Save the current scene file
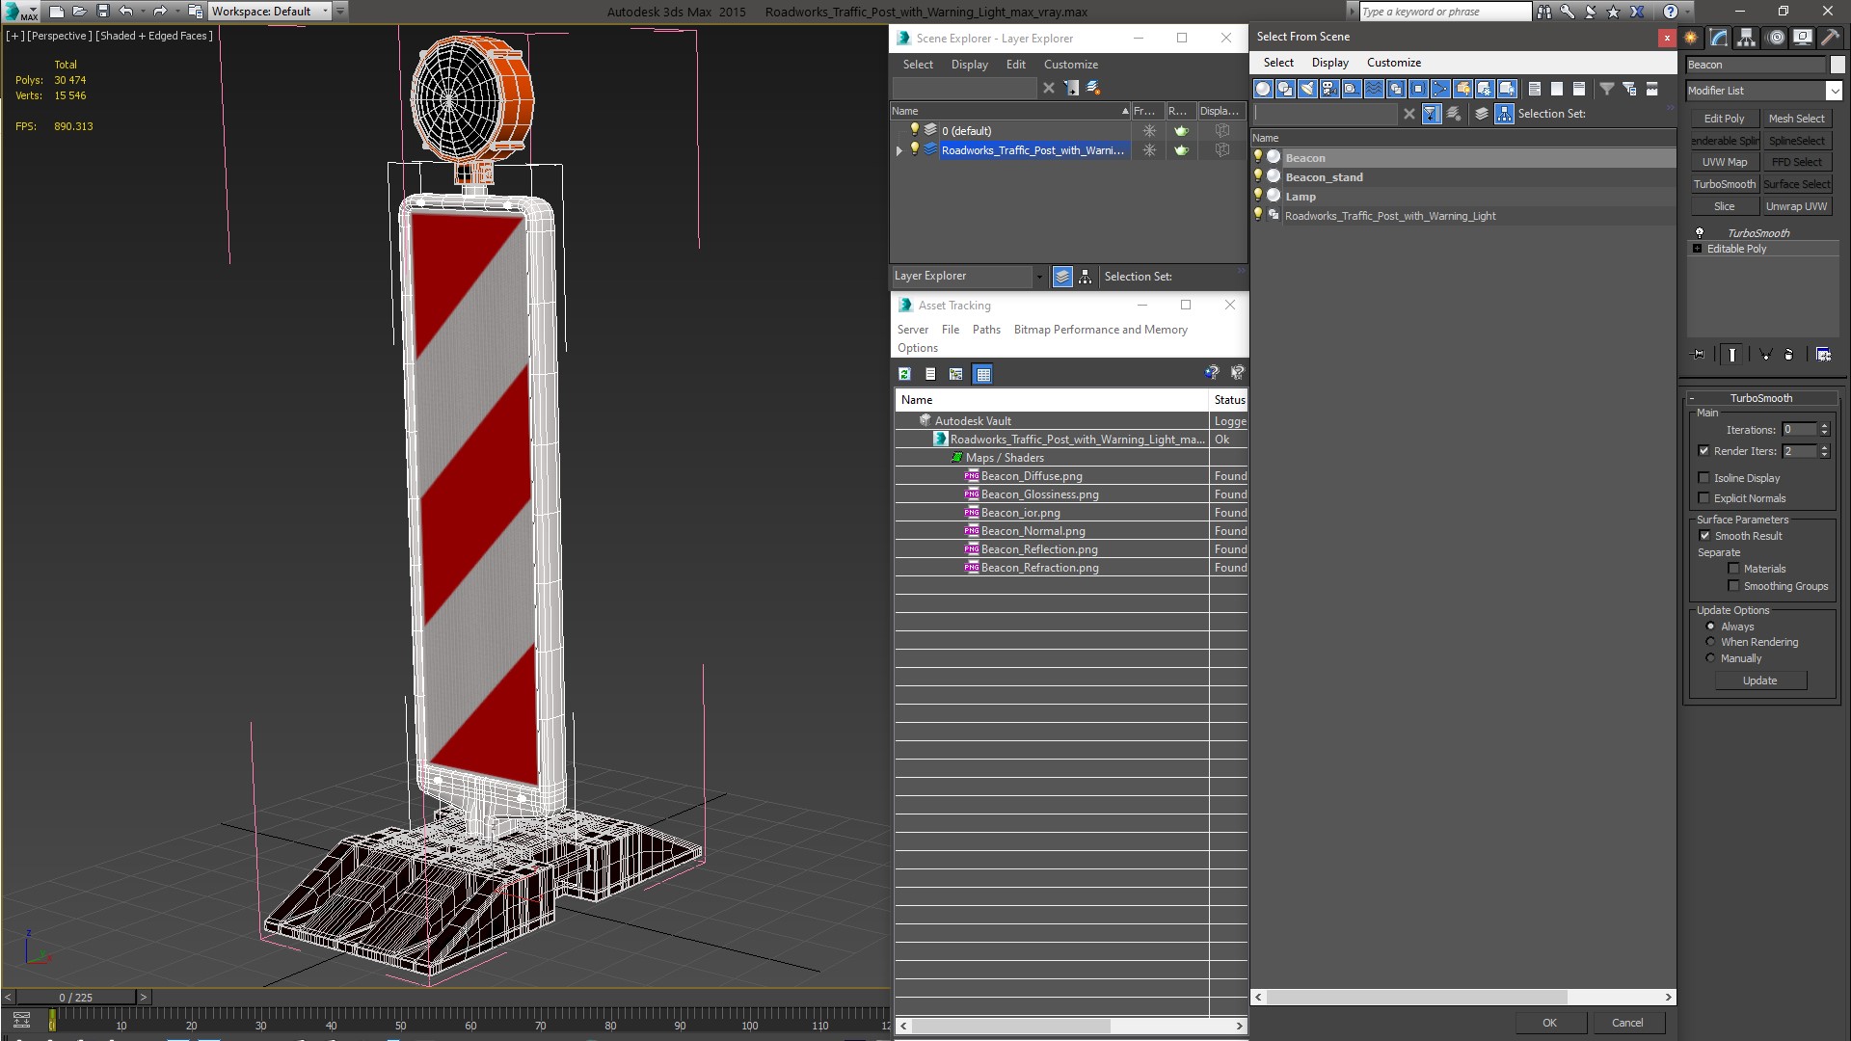 click(x=103, y=12)
